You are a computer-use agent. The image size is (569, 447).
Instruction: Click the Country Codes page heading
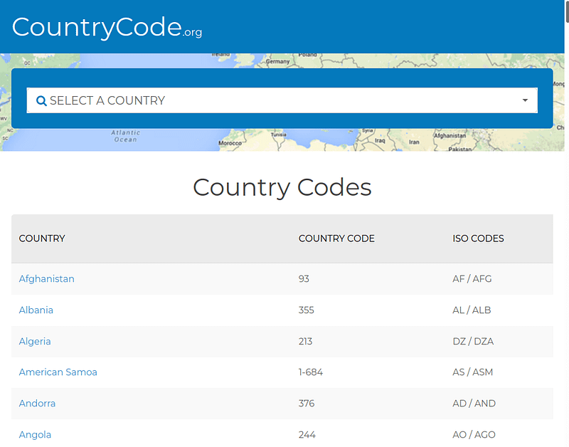tap(282, 187)
